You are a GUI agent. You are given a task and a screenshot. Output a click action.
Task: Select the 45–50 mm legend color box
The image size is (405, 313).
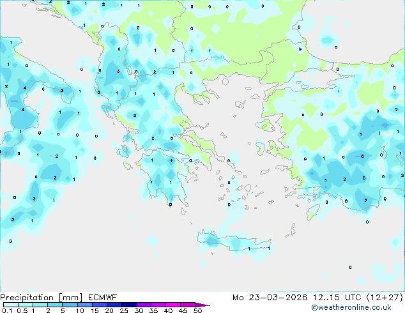(x=188, y=305)
